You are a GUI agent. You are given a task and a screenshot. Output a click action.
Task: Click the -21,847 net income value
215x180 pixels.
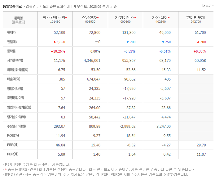coord(129,117)
